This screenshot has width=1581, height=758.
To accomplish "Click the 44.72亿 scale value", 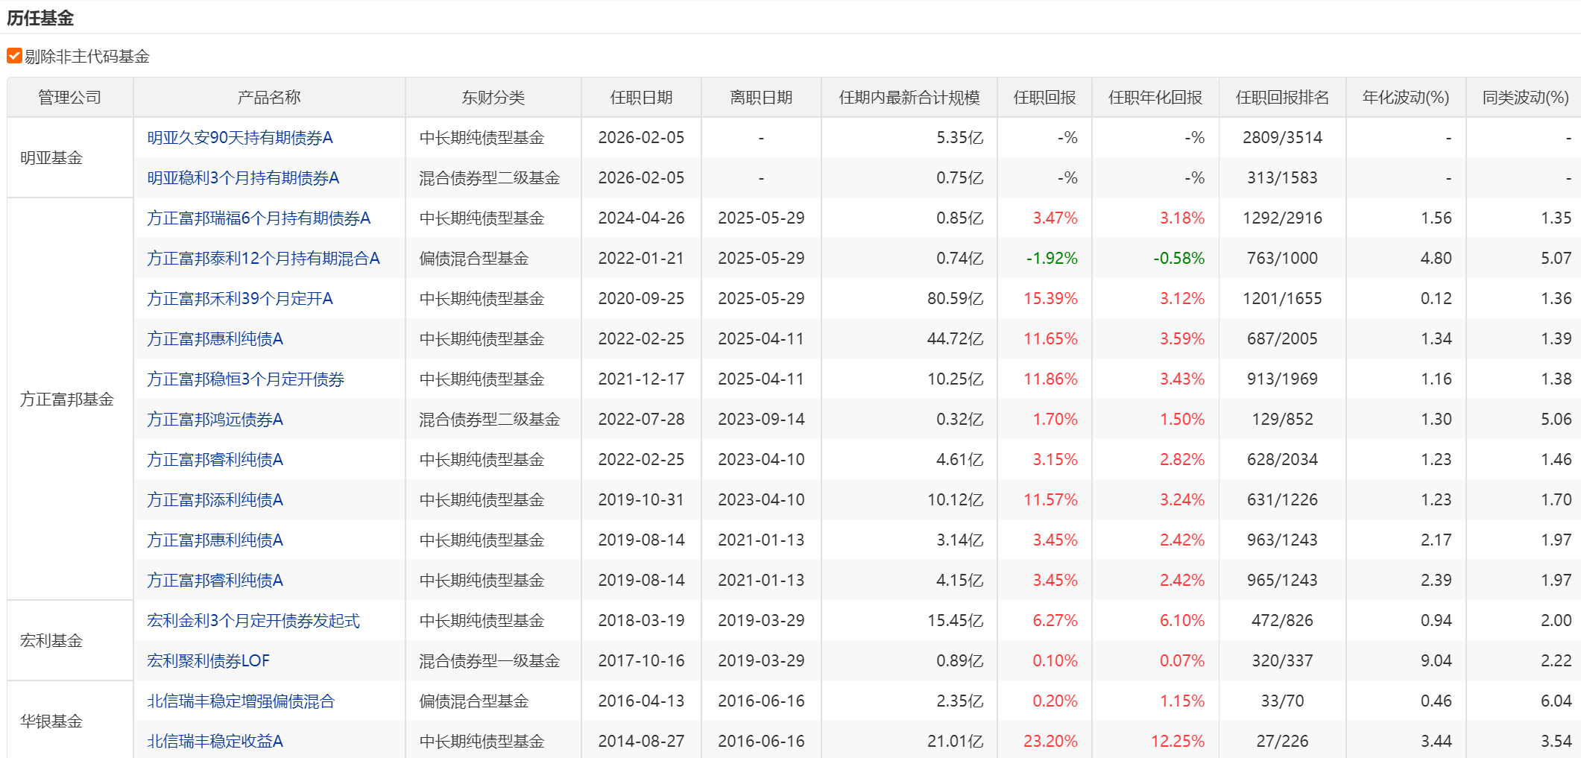I will tap(956, 339).
